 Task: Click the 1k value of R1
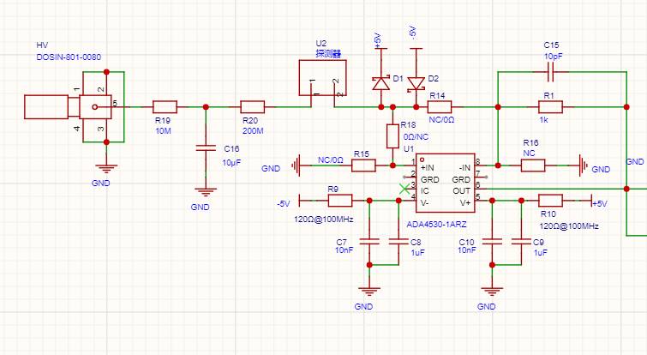click(544, 120)
